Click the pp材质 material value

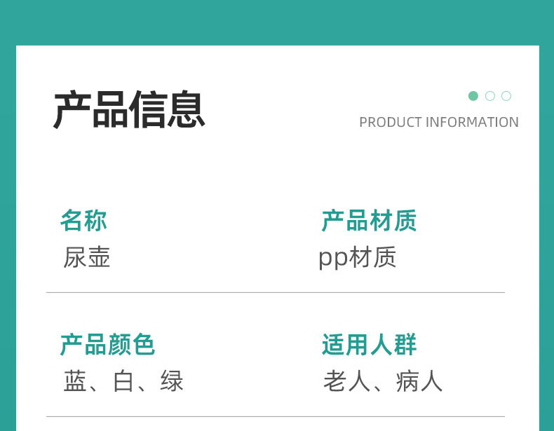click(x=357, y=258)
